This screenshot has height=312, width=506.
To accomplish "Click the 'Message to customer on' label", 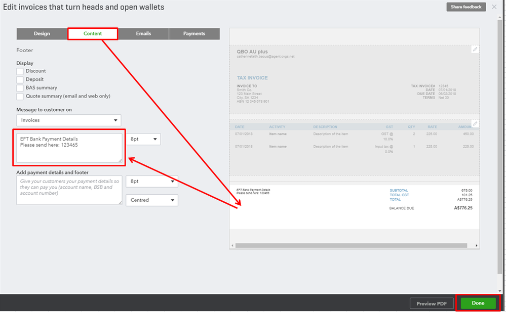I will click(x=44, y=110).
